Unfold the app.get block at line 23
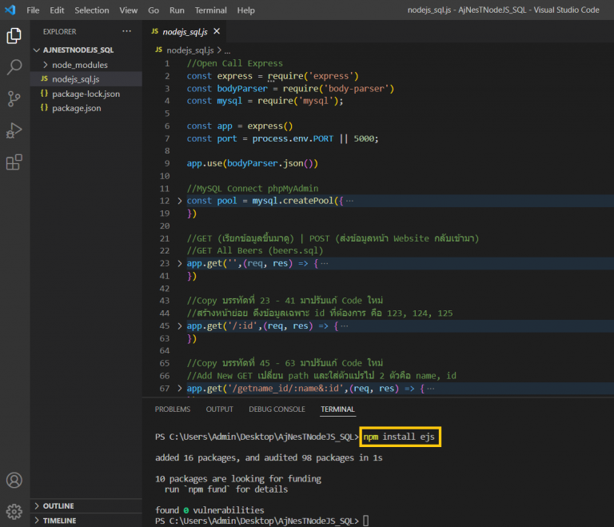Image resolution: width=614 pixels, height=527 pixels. click(x=179, y=263)
